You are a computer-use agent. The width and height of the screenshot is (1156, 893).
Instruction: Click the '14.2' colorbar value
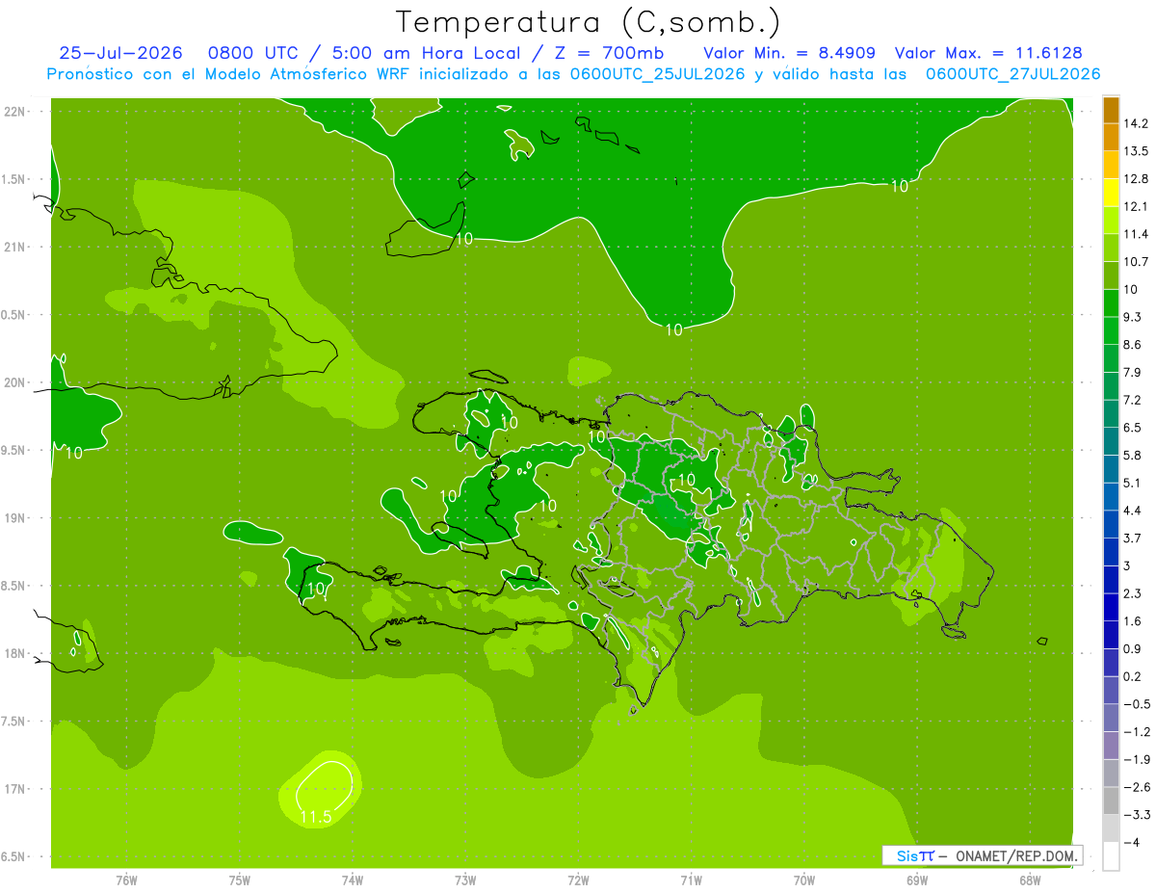tap(1137, 123)
